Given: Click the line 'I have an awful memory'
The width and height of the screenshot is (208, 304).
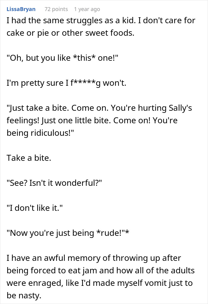Looking at the screenshot, I should tap(94, 258).
